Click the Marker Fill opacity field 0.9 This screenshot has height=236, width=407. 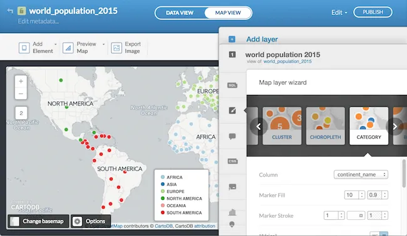tap(374, 195)
